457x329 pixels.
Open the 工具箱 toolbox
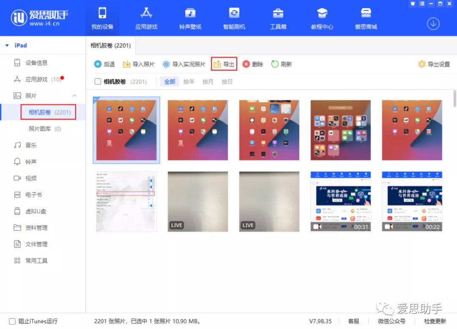[278, 18]
